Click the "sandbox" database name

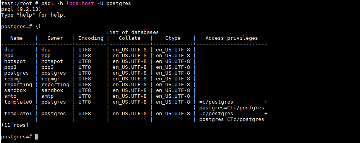(x=15, y=90)
